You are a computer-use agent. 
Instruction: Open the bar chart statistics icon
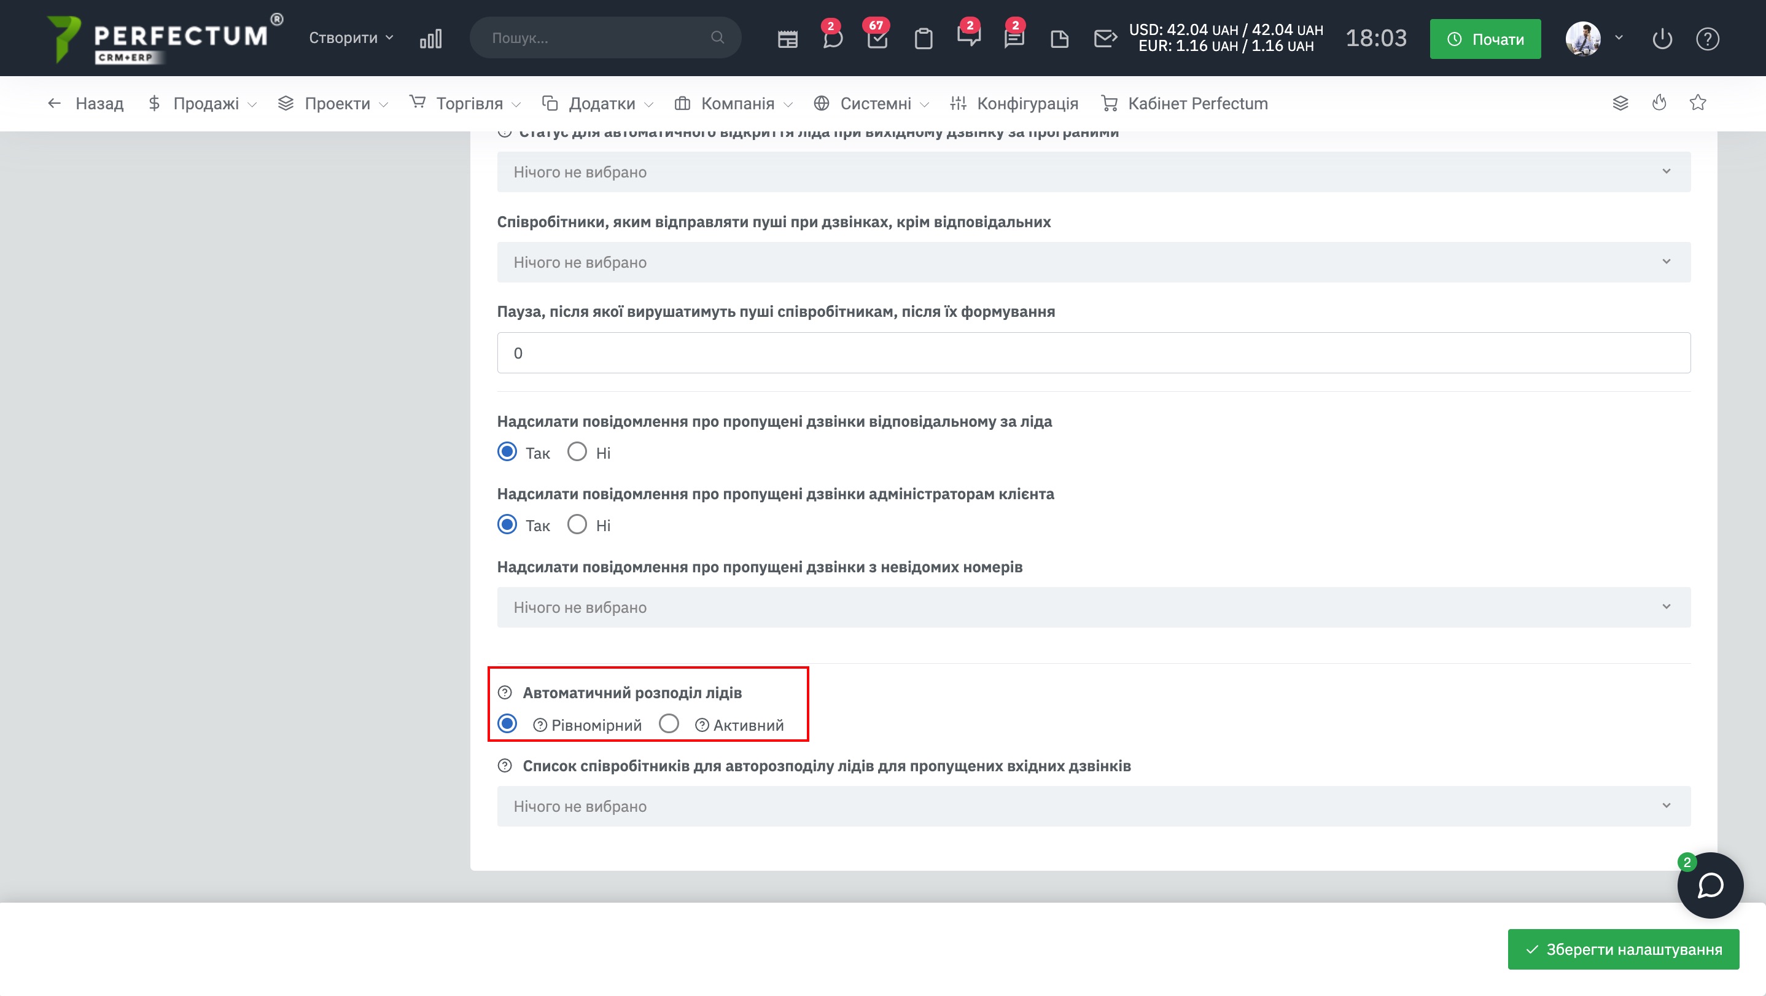tap(430, 39)
